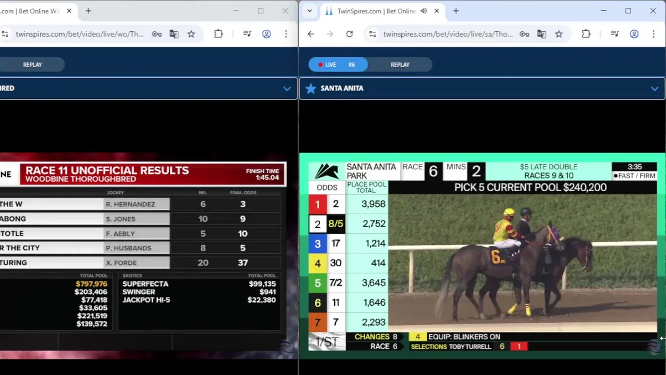Open tab search dropdown in right window
The height and width of the screenshot is (375, 666).
(x=310, y=11)
